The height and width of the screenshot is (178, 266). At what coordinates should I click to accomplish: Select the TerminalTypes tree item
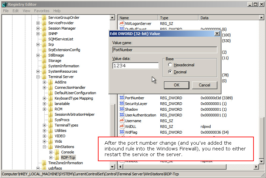pos(66,125)
